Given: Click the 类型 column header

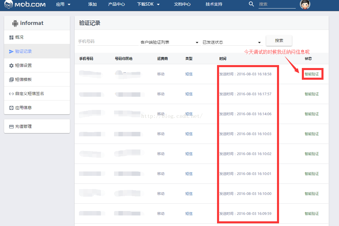Looking at the screenshot, I should pyautogui.click(x=189, y=59).
